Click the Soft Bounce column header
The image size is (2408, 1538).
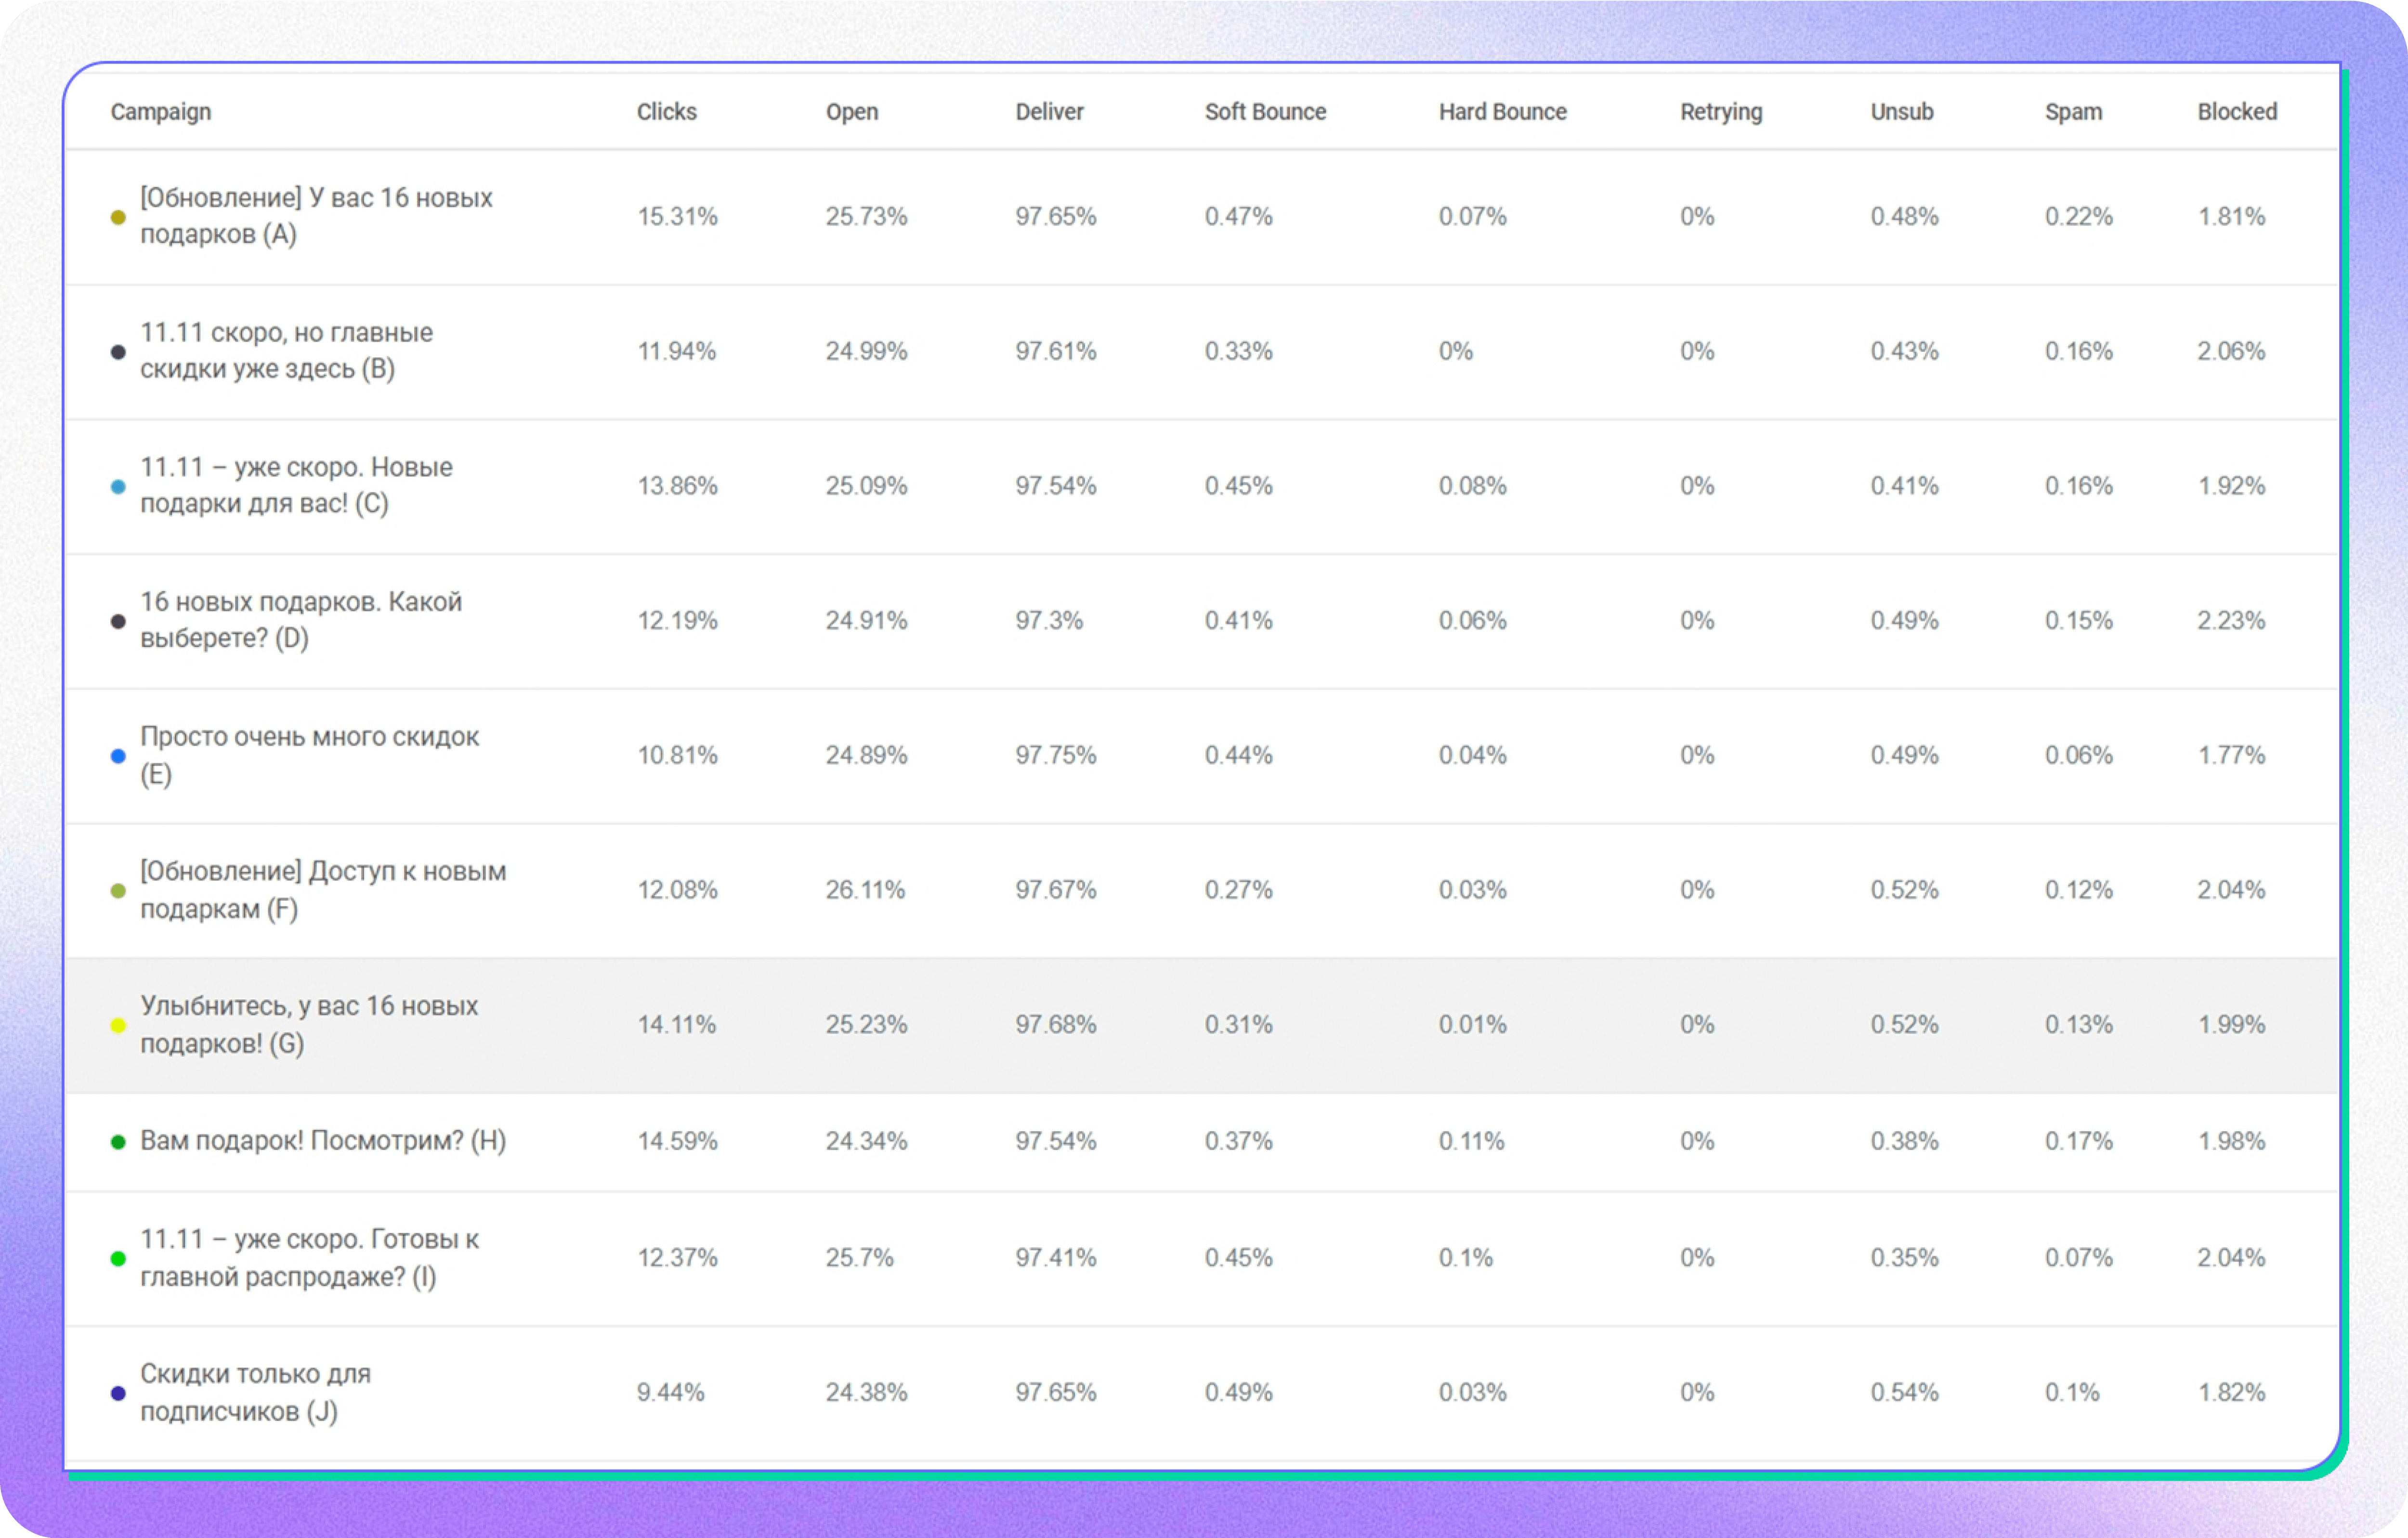point(1265,112)
